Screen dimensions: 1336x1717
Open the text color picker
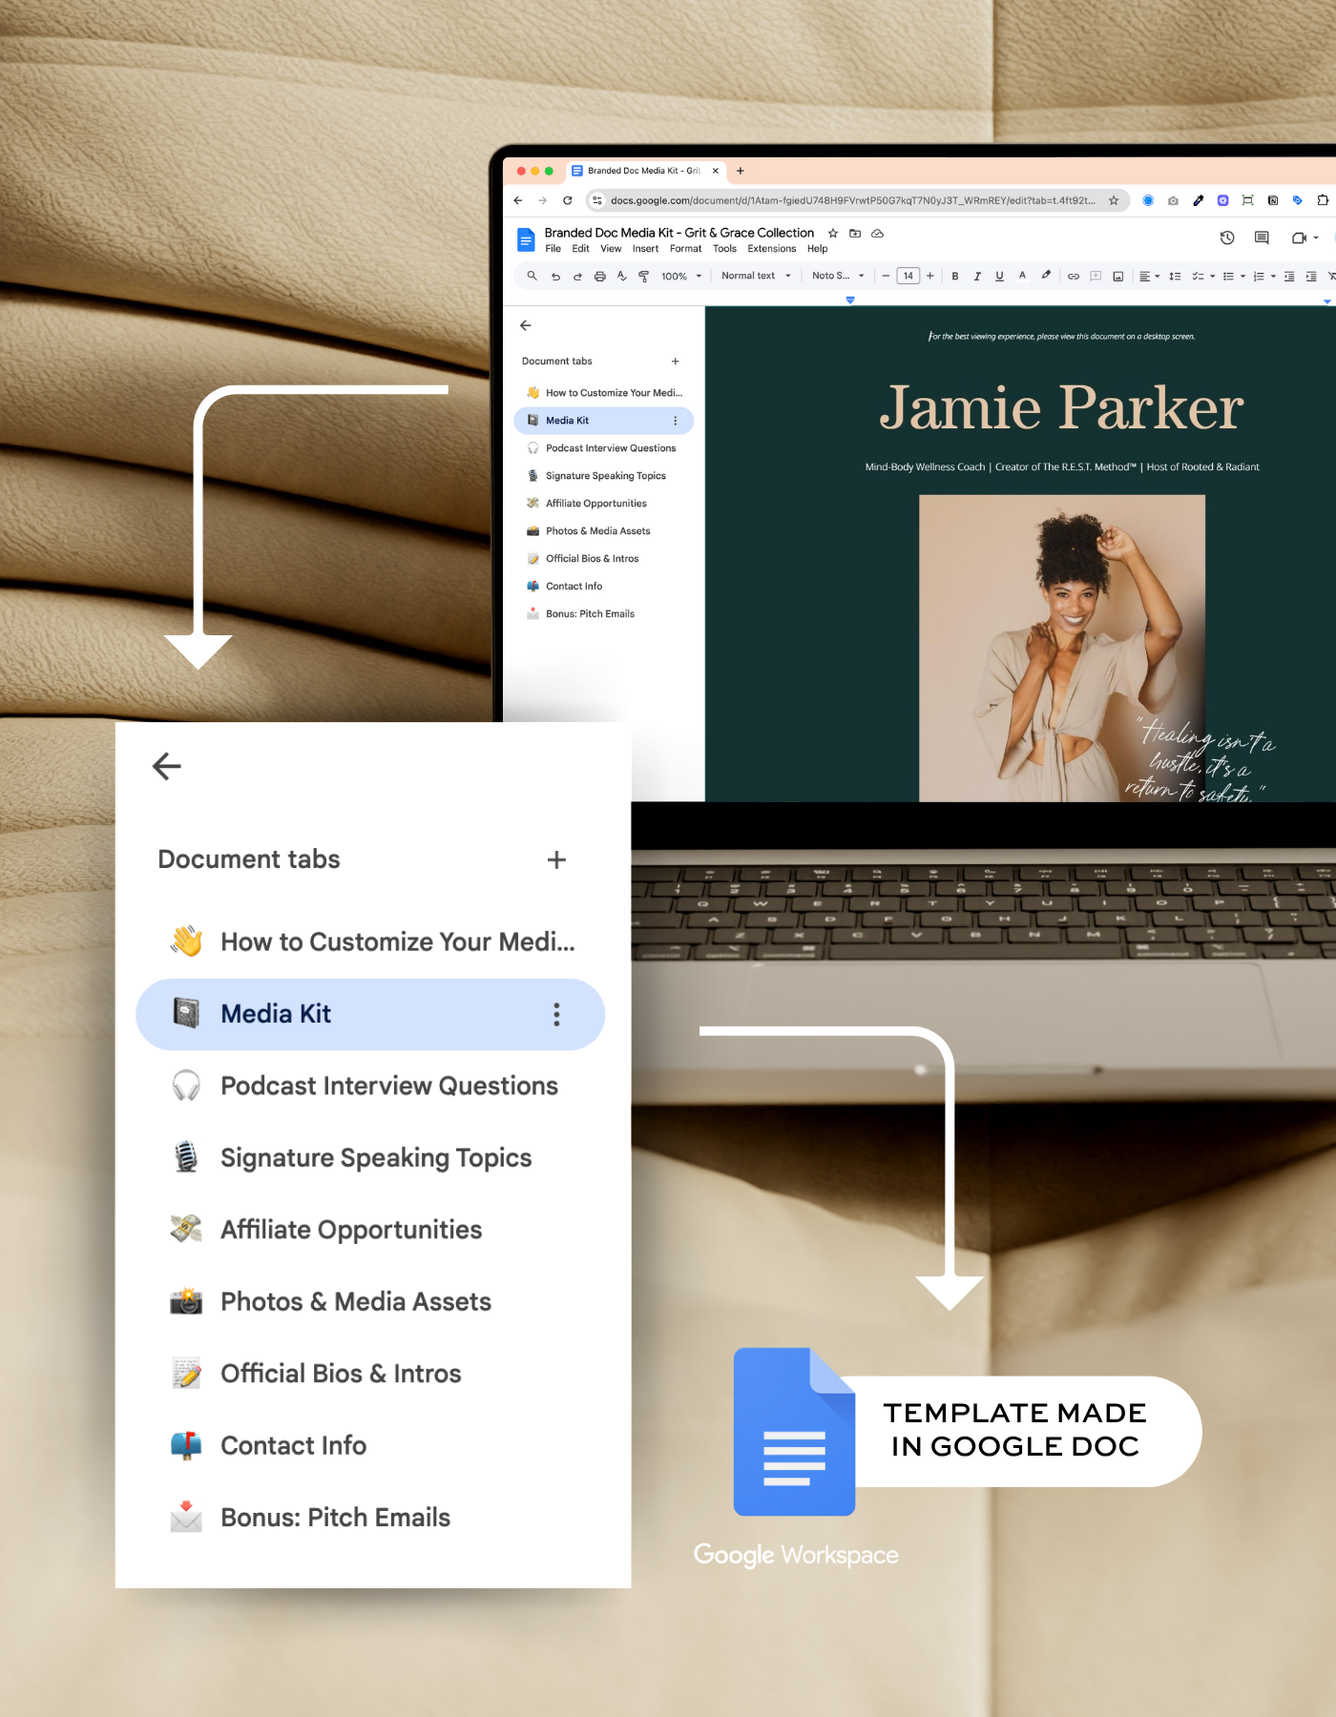click(1022, 276)
